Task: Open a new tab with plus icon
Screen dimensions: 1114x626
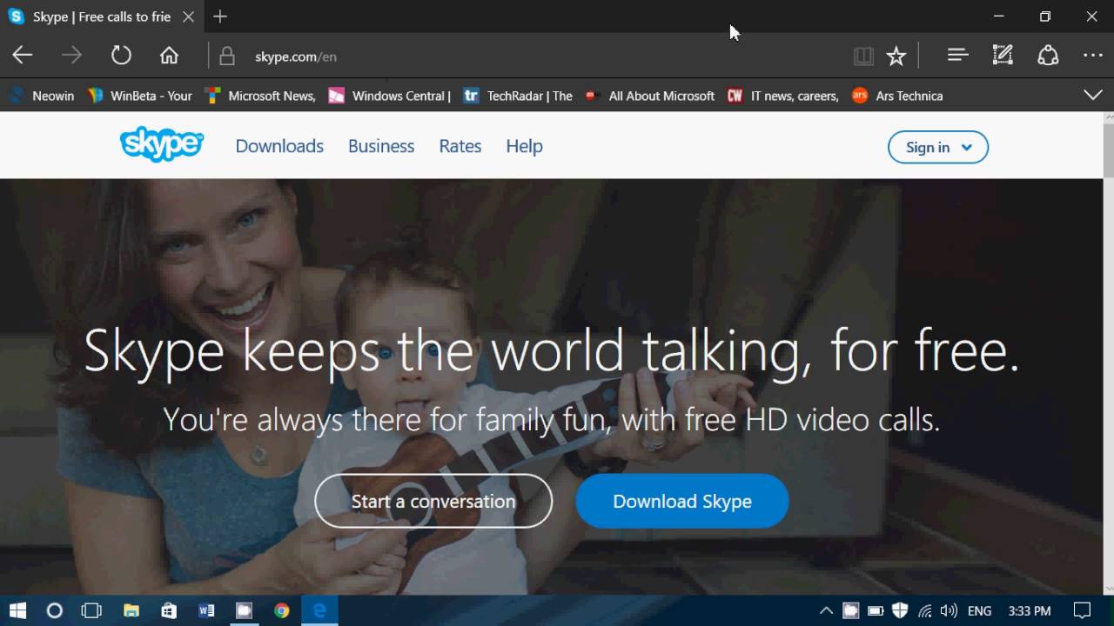Action: [x=220, y=17]
